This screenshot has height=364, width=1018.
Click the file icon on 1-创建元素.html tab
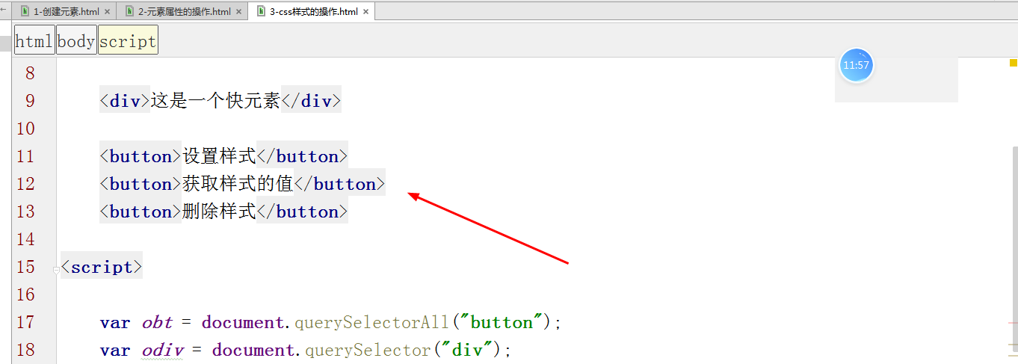[25, 12]
